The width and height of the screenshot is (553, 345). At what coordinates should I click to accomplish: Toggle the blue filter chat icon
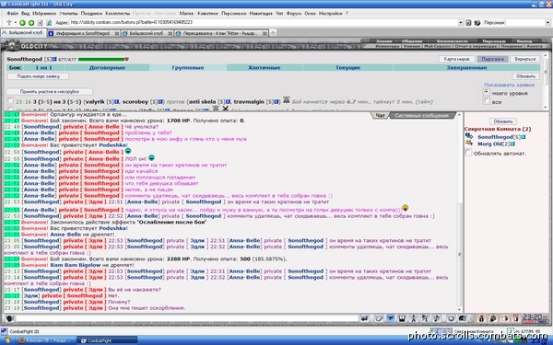pos(391,318)
